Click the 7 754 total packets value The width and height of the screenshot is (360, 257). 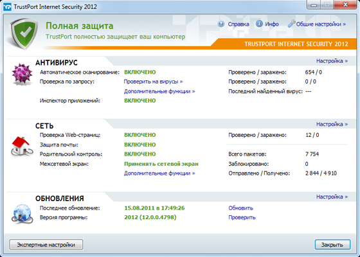tap(312, 154)
